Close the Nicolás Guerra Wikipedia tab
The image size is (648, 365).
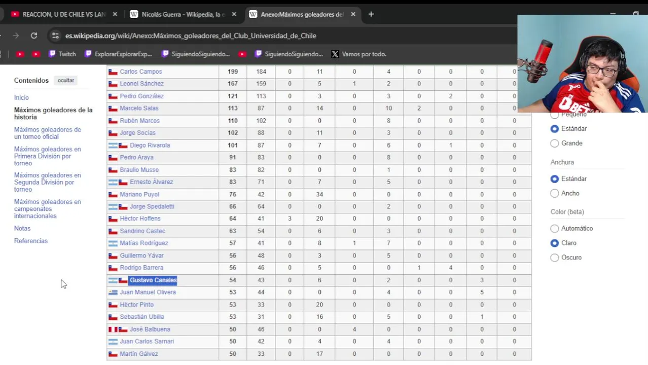(234, 14)
